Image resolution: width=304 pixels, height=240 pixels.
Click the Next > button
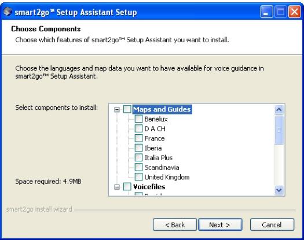click(220, 225)
